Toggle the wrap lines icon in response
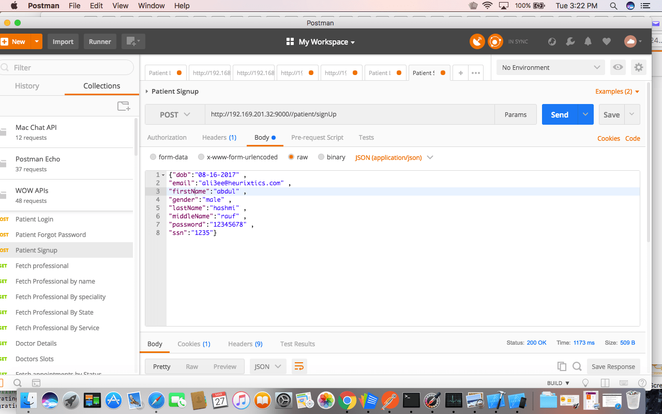 click(299, 366)
